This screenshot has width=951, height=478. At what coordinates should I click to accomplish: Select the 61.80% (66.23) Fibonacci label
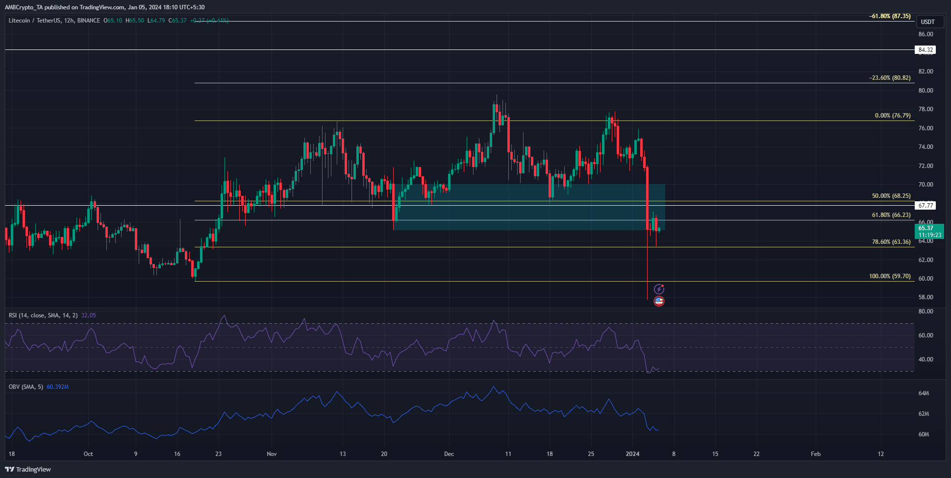(891, 215)
